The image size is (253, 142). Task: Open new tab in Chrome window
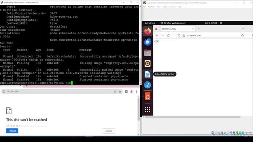[26, 86]
